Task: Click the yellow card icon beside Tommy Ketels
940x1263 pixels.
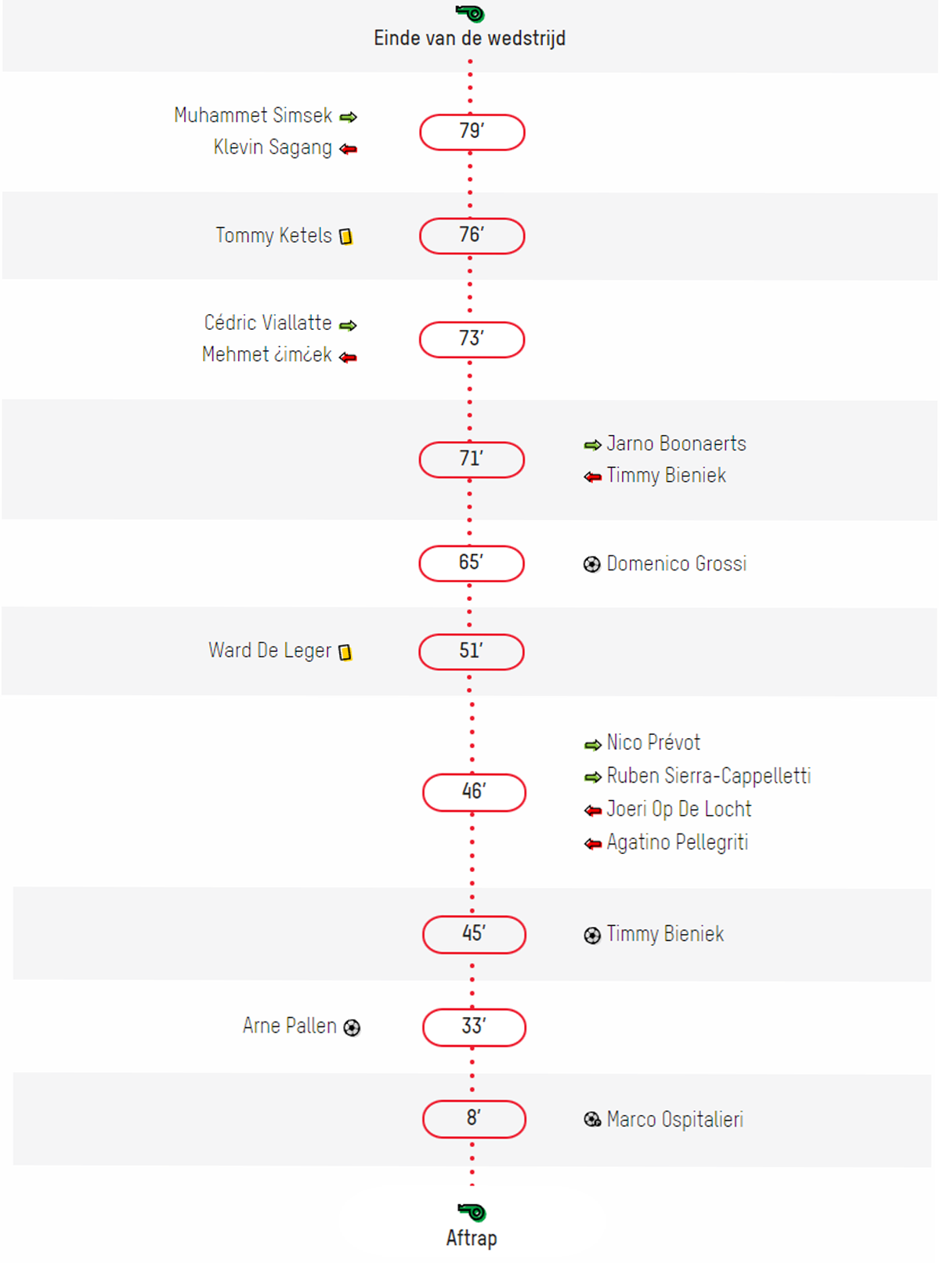Action: click(x=345, y=237)
